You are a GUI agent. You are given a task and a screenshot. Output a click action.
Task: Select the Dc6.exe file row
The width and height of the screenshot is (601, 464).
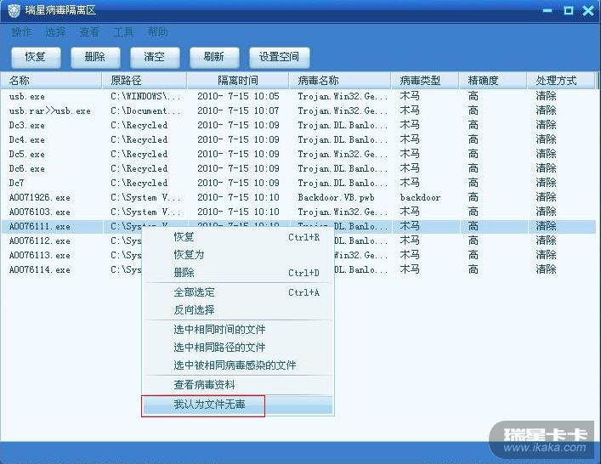coord(298,168)
